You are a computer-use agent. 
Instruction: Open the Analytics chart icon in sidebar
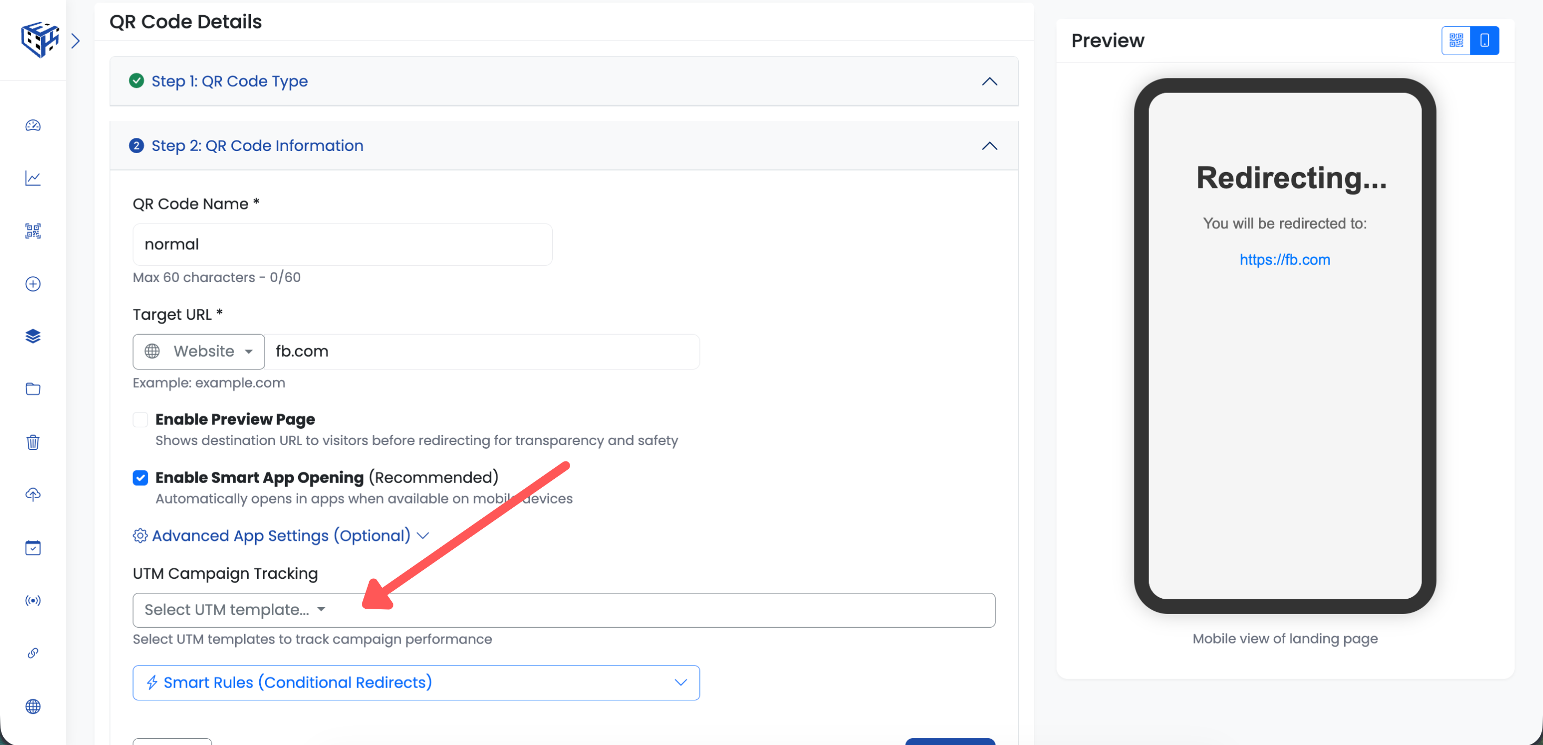(x=33, y=178)
